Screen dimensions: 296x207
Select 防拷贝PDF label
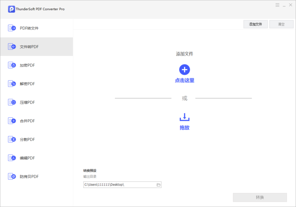pyautogui.click(x=29, y=177)
